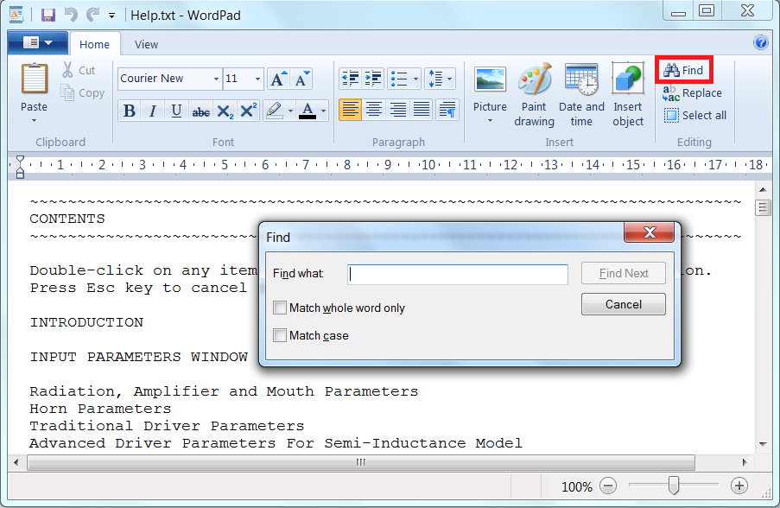780x508 pixels.
Task: Click in the Find what text field
Action: 458,274
